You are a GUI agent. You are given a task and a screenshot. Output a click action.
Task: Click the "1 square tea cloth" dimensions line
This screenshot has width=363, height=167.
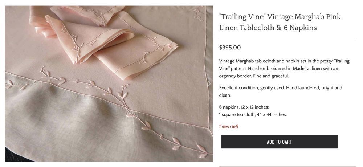click(253, 115)
